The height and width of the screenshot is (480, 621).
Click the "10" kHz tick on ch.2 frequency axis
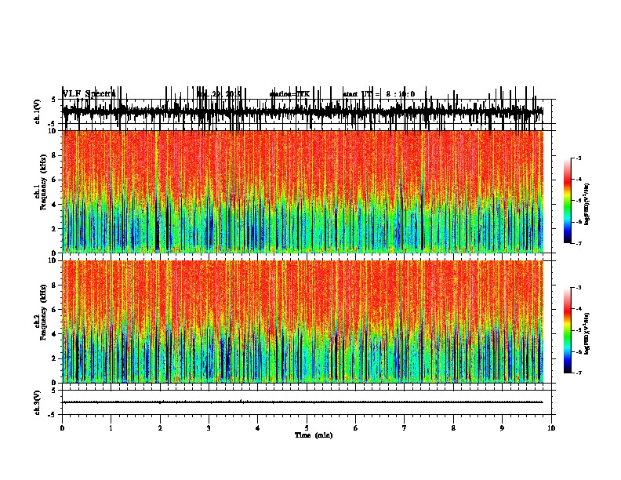click(53, 260)
